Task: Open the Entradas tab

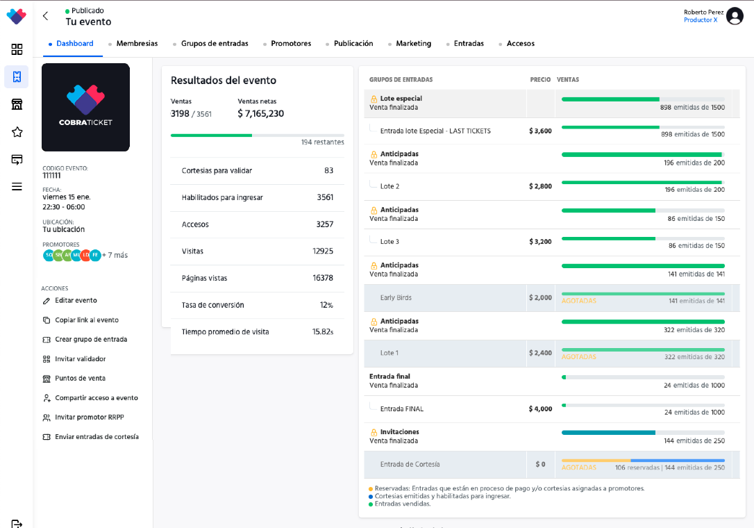Action: [x=469, y=43]
